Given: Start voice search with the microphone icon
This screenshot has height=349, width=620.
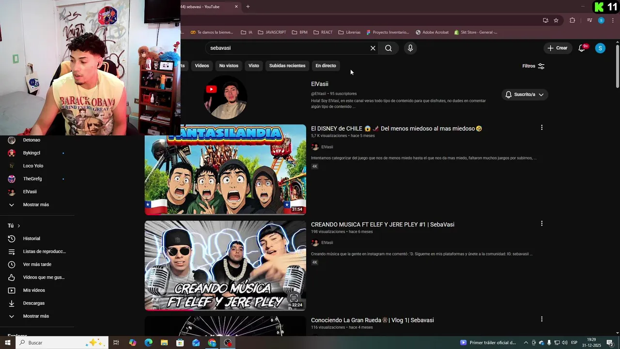Looking at the screenshot, I should pos(410,48).
